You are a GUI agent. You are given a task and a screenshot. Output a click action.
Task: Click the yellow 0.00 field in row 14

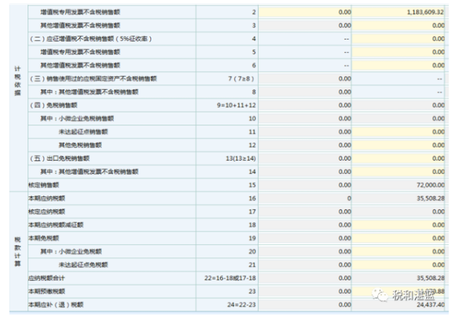coord(399,172)
